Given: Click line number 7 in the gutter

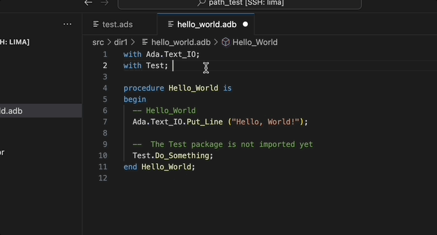Looking at the screenshot, I should point(105,122).
